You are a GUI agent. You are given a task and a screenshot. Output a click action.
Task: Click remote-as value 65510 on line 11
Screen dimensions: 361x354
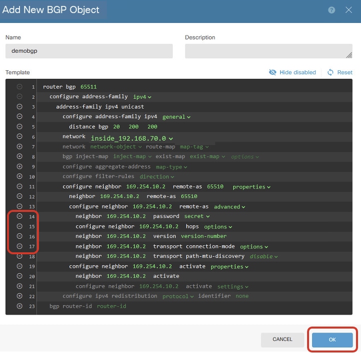coord(215,186)
